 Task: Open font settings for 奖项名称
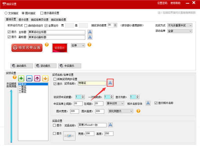[110, 83]
